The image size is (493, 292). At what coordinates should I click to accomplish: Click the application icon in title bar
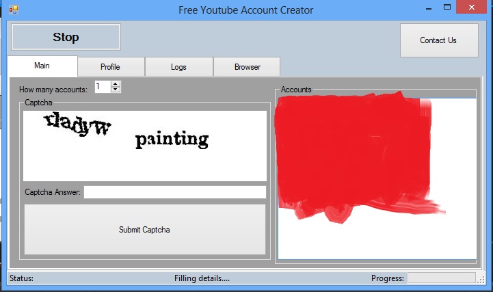[x=14, y=10]
